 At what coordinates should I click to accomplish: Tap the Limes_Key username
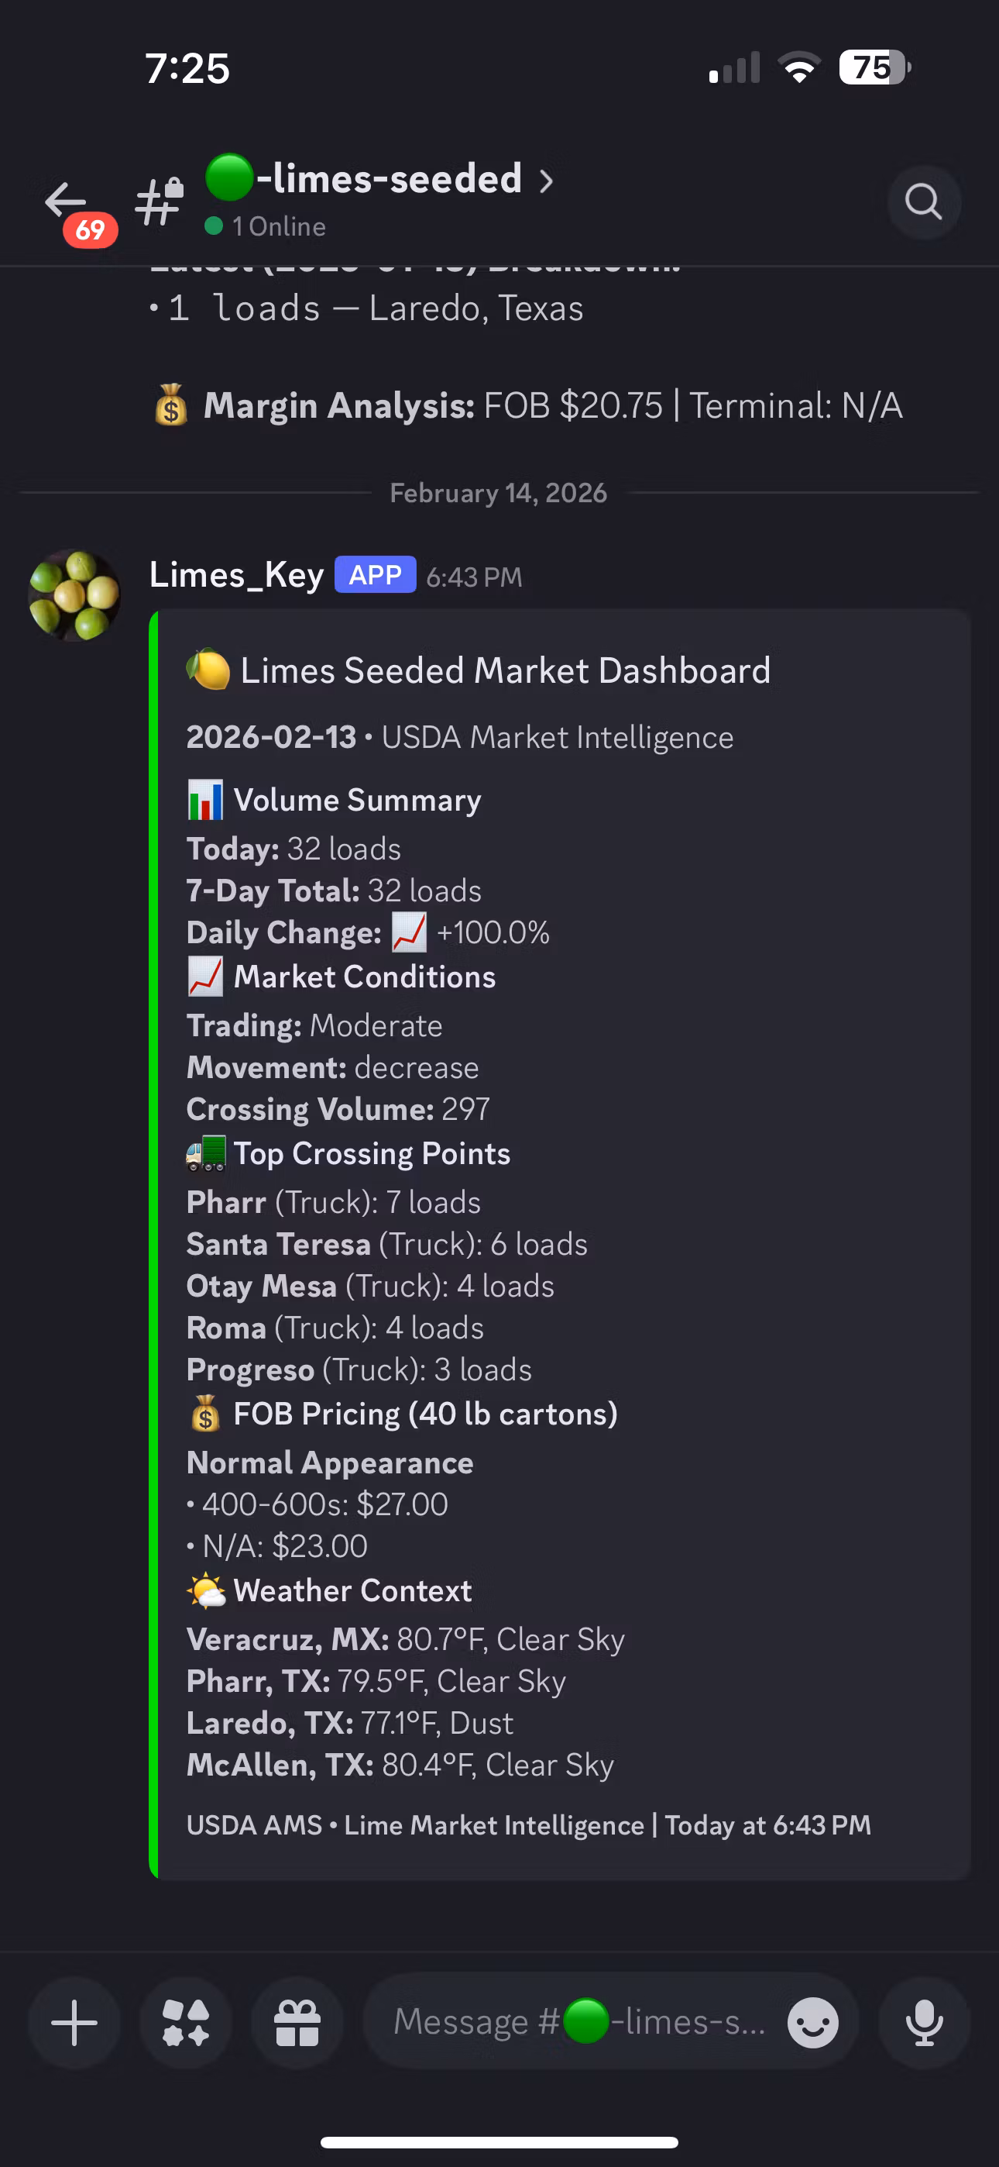236,575
